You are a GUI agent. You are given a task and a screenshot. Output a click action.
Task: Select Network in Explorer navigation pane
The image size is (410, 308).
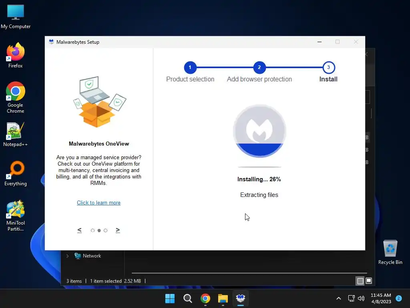88,256
